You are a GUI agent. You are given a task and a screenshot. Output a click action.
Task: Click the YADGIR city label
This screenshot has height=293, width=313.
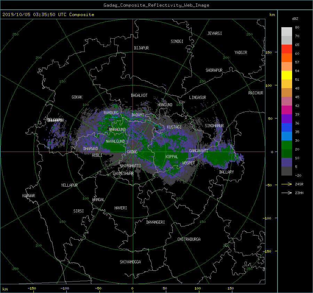pos(241,53)
